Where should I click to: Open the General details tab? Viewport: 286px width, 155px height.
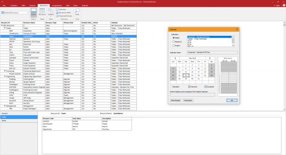(x=19, y=113)
